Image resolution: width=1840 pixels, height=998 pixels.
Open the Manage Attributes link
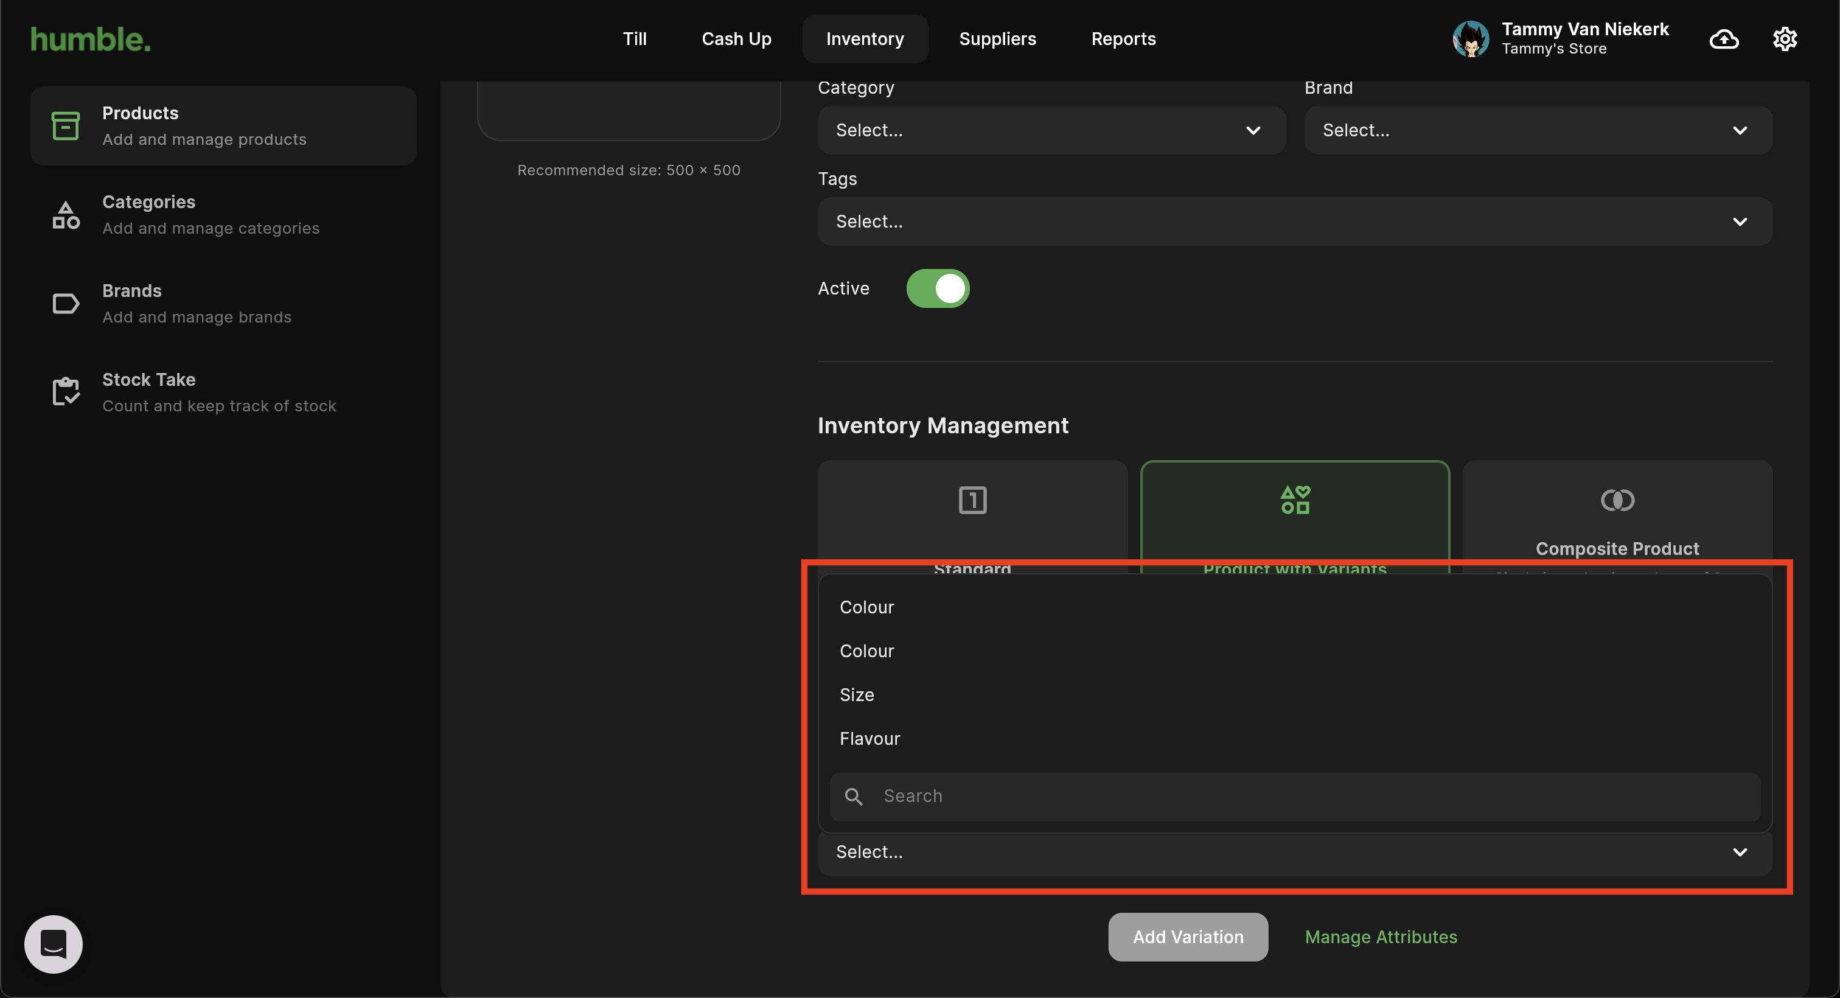coord(1381,937)
